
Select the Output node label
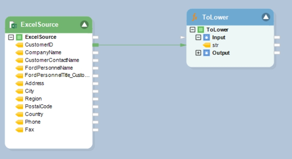click(221, 53)
